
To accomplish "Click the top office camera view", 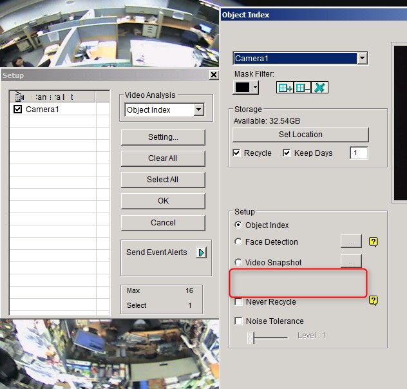I will [x=109, y=33].
